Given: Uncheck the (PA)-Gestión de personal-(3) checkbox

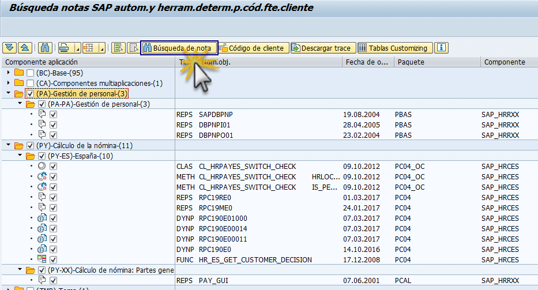Looking at the screenshot, I should [30, 94].
